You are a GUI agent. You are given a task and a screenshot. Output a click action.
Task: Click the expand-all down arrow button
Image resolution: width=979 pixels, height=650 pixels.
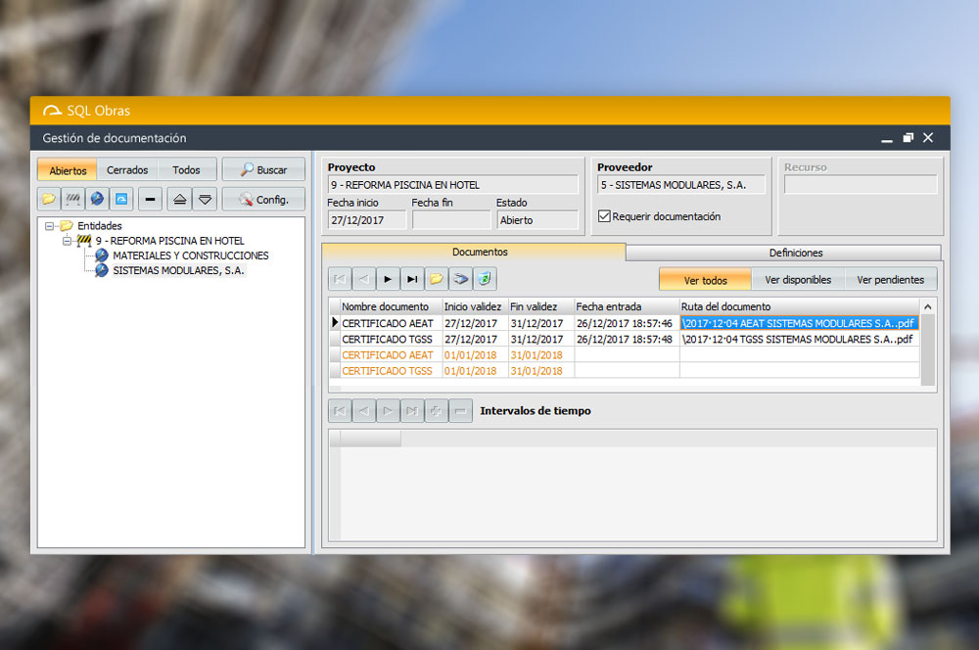tap(205, 200)
